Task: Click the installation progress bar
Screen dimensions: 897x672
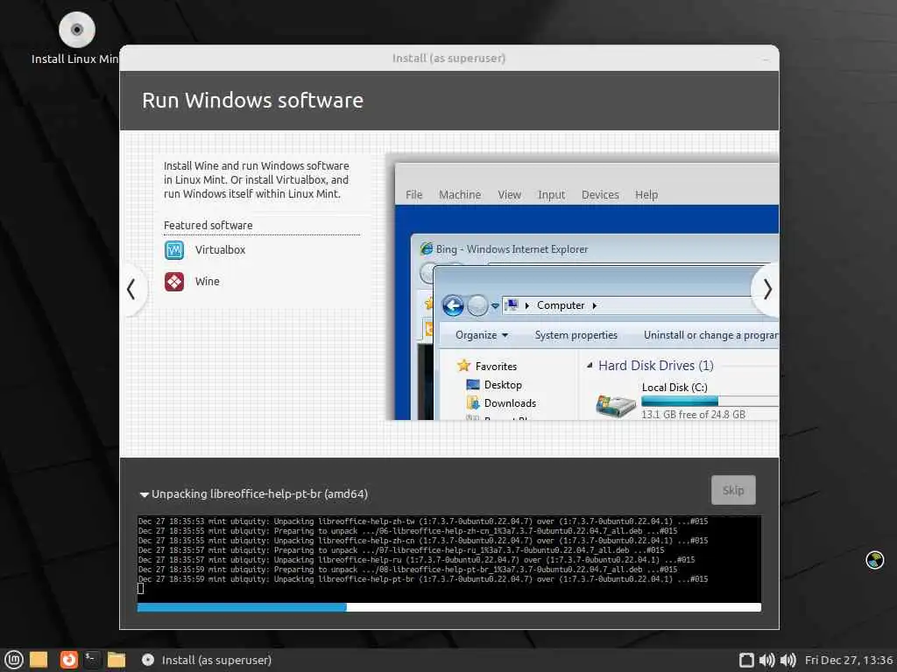Action: [x=449, y=607]
